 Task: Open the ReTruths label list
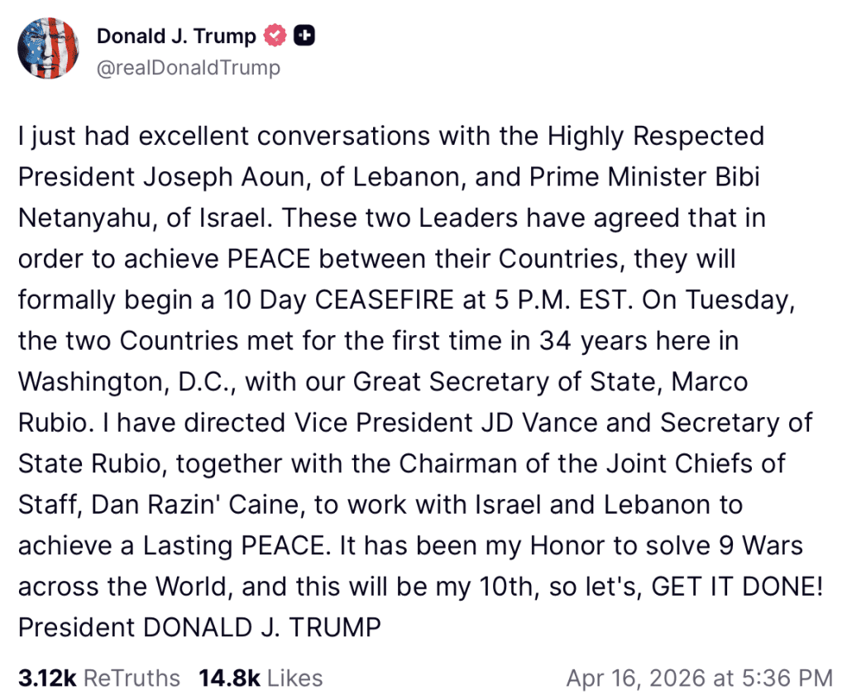click(x=132, y=678)
